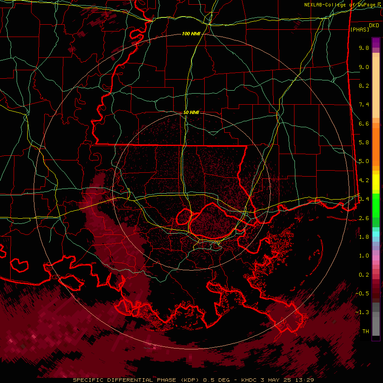The height and width of the screenshot is (383, 383).
Task: Click the cyan segment of color bar
Action: (x=376, y=234)
